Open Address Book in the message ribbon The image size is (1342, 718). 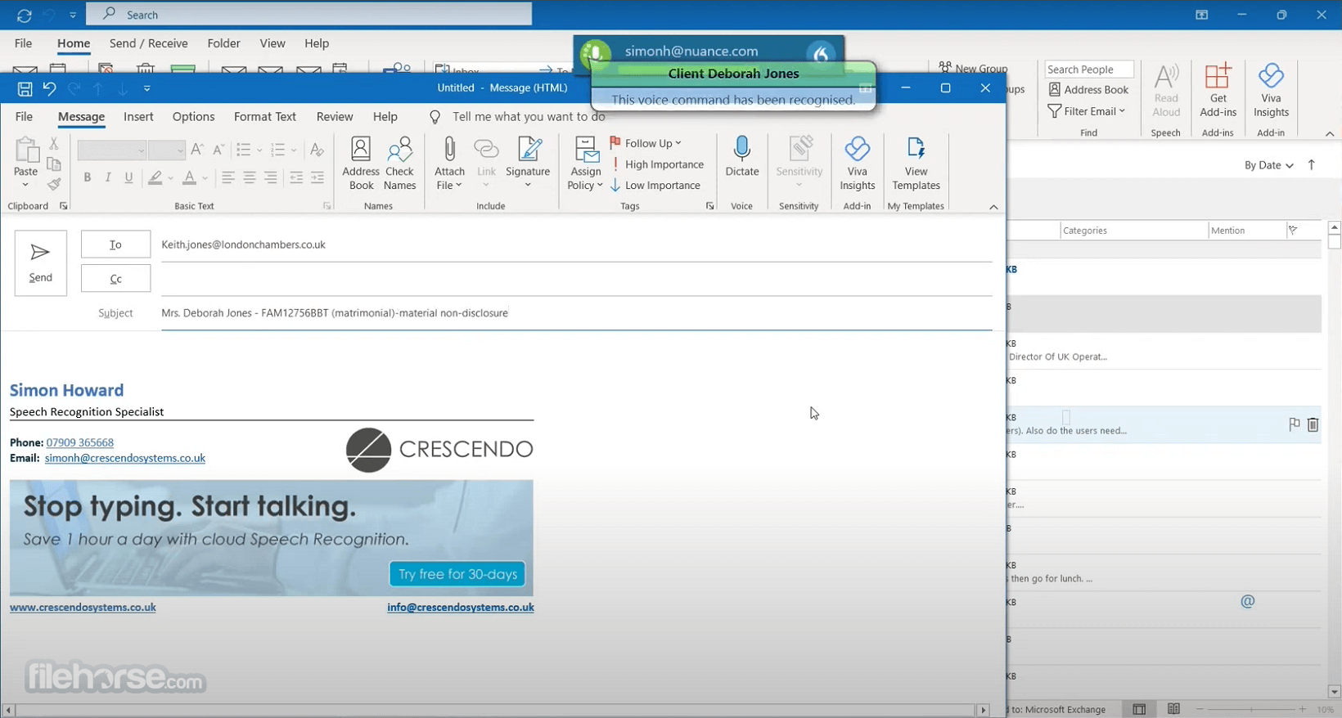(x=361, y=164)
